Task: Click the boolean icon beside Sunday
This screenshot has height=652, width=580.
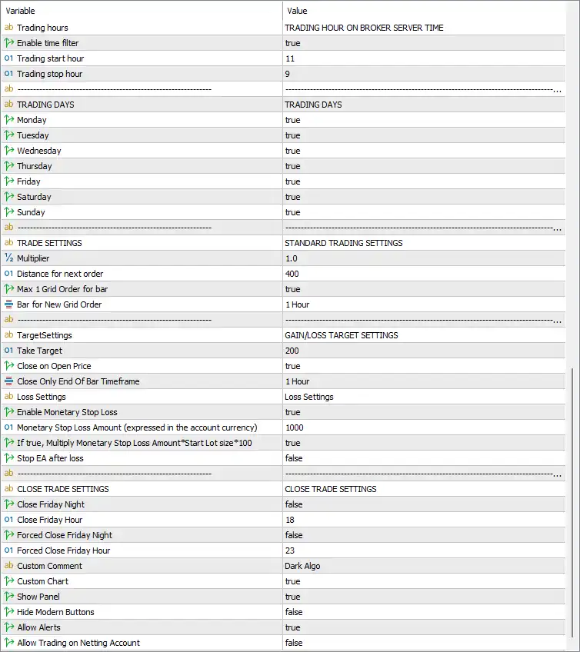Action: click(8, 212)
